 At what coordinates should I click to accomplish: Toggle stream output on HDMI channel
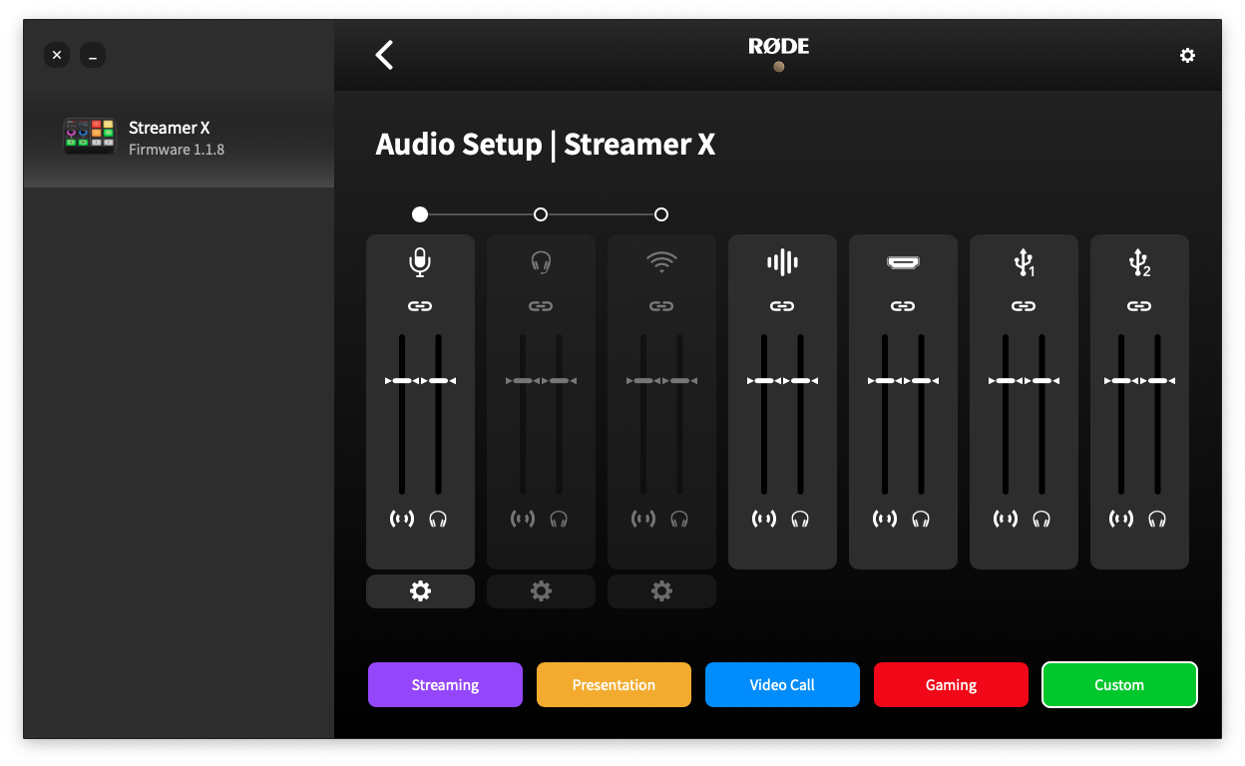(885, 519)
